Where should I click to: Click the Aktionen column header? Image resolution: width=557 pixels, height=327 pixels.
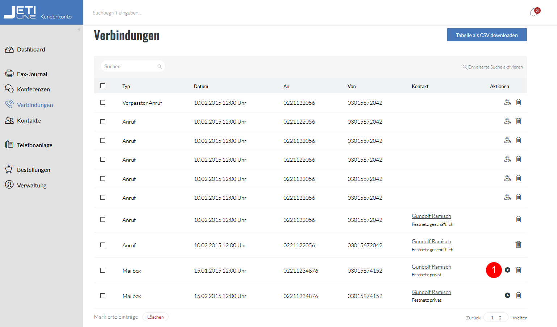point(499,86)
